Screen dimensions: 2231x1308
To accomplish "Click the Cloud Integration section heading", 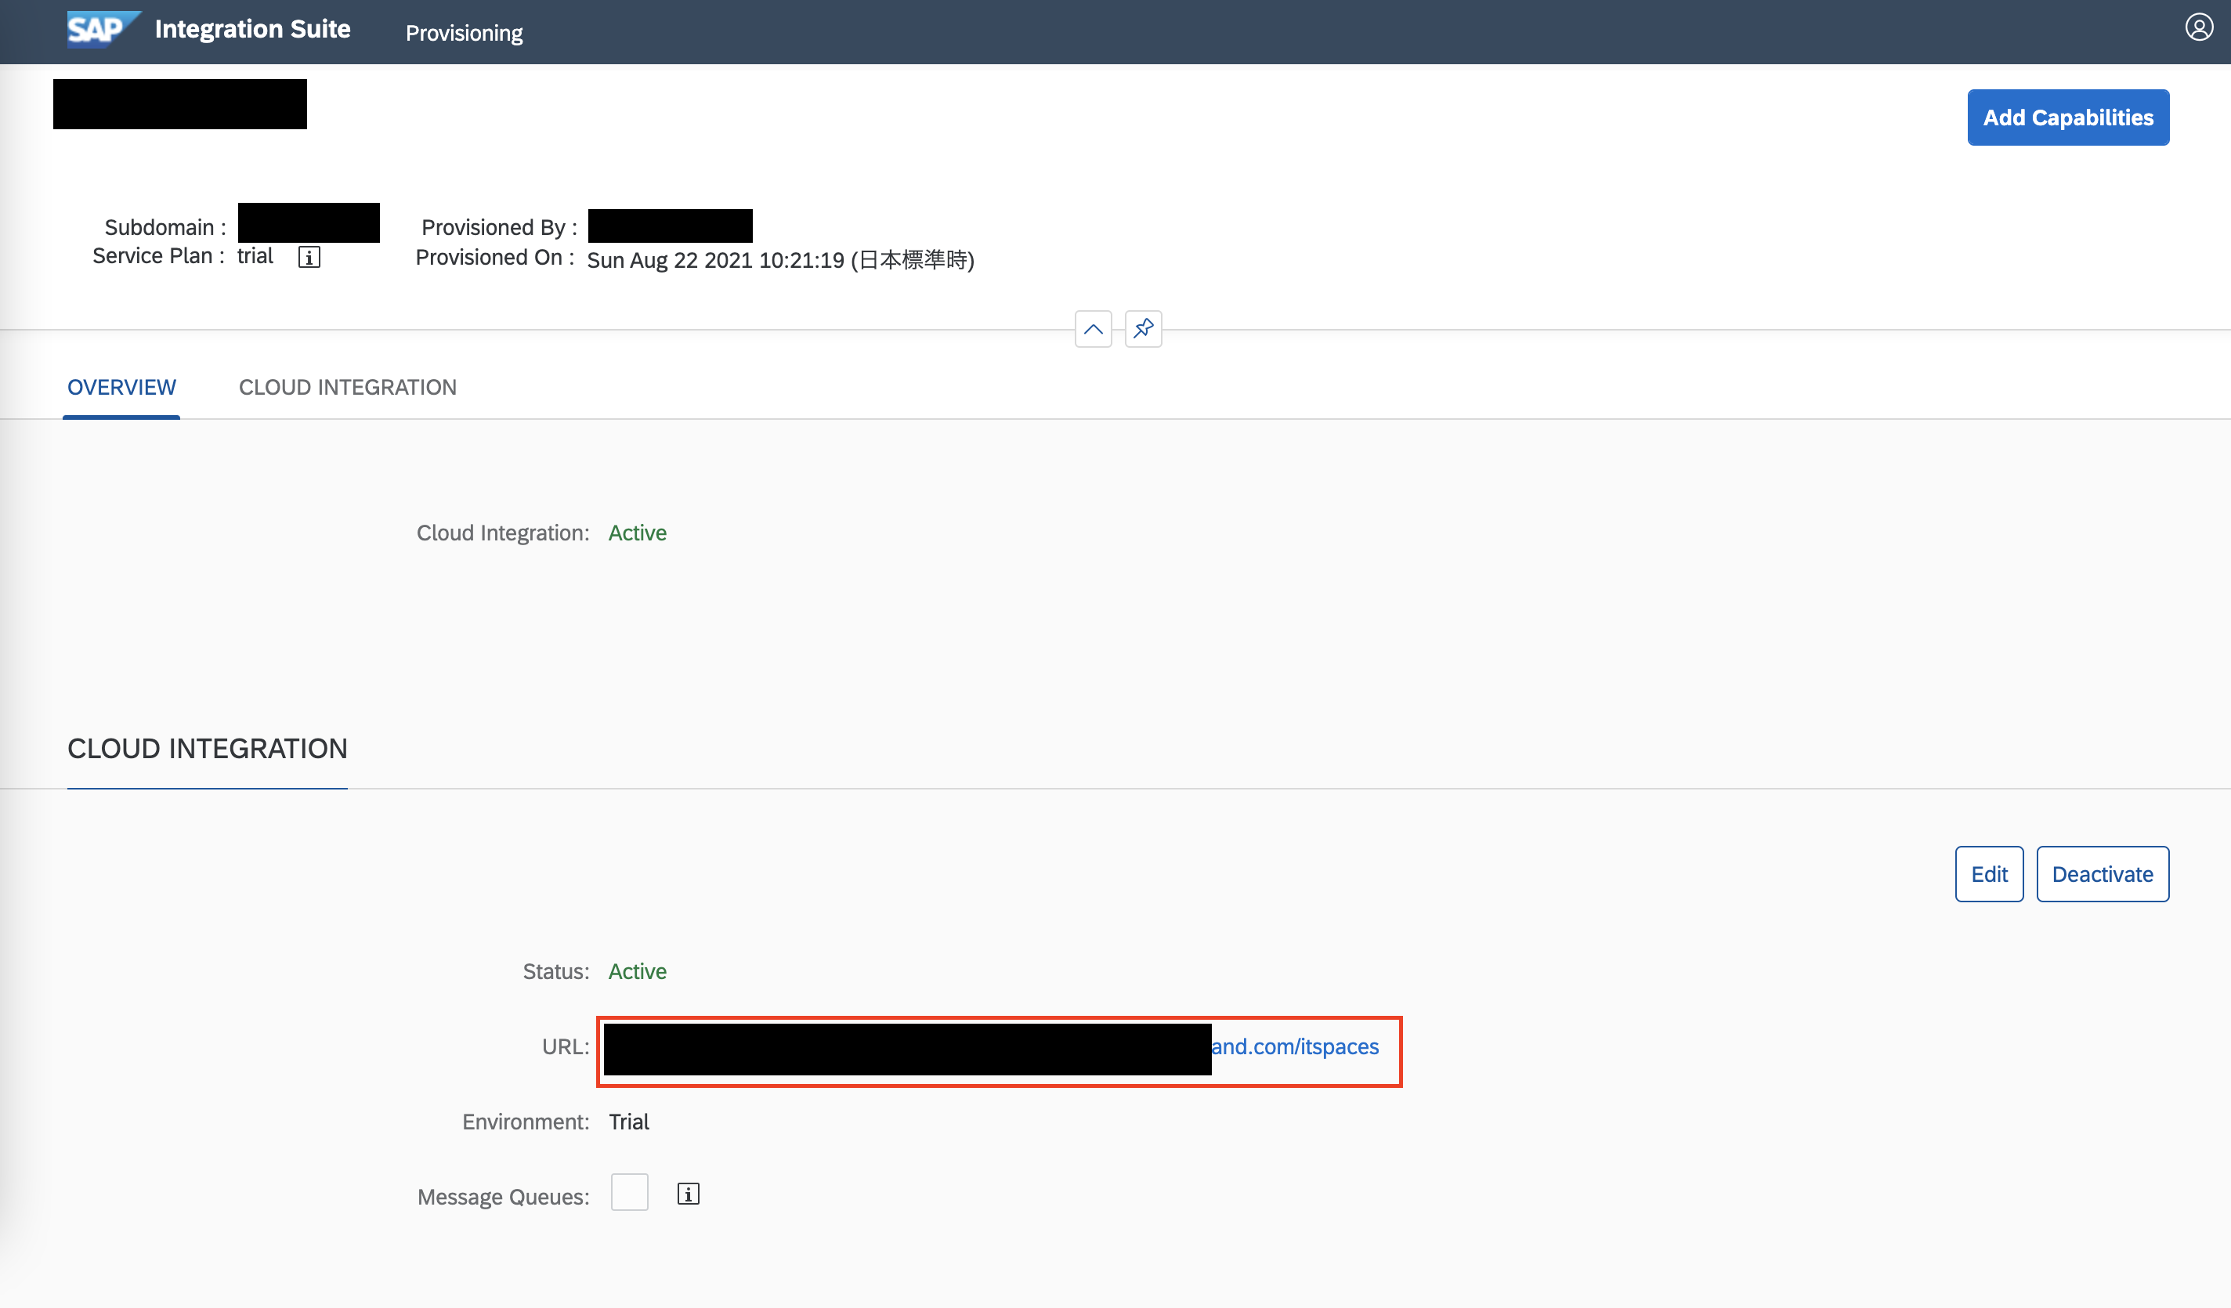I will coord(207,749).
